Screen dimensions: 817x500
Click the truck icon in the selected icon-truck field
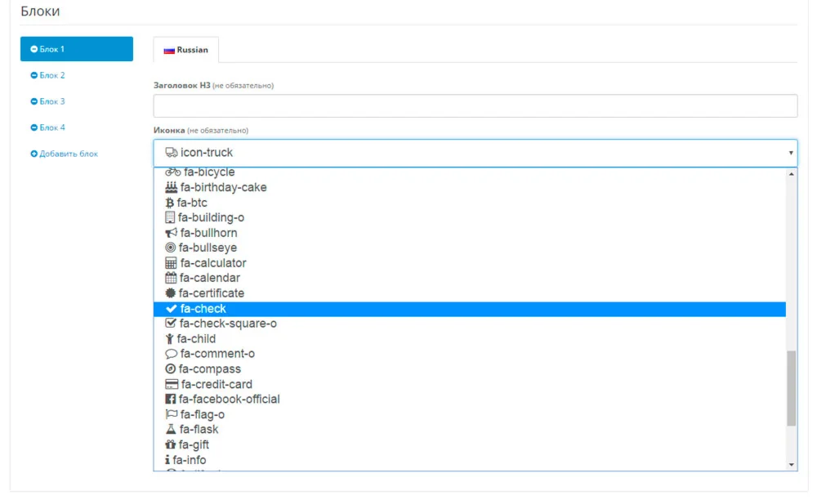click(172, 153)
